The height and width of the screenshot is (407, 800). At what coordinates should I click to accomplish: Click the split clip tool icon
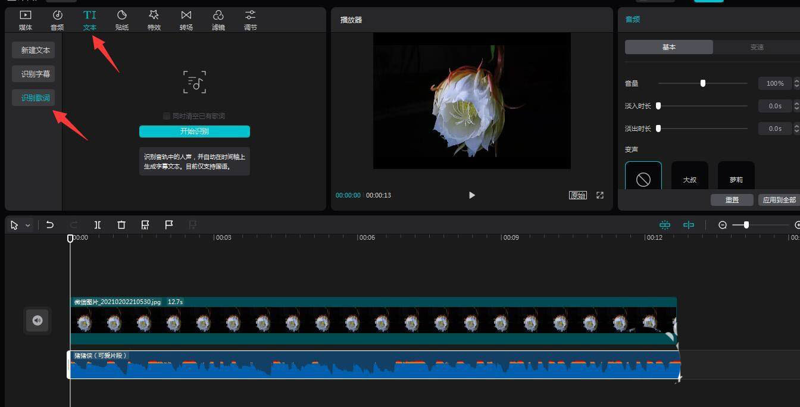click(x=98, y=225)
